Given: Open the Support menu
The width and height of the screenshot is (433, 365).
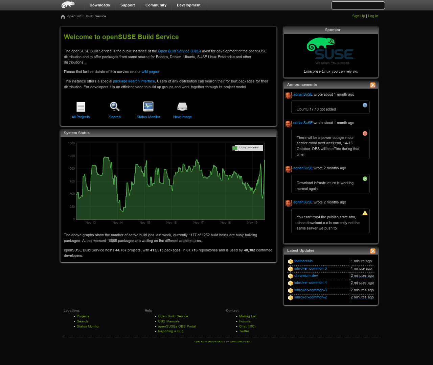Looking at the screenshot, I should click(128, 5).
